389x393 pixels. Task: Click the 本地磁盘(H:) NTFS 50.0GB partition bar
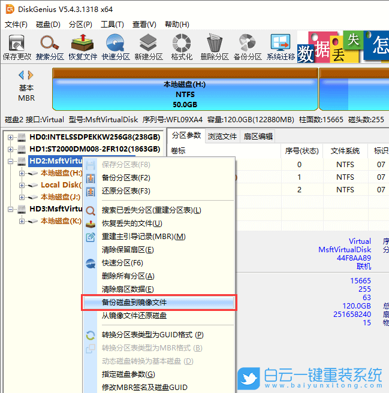tap(185, 89)
